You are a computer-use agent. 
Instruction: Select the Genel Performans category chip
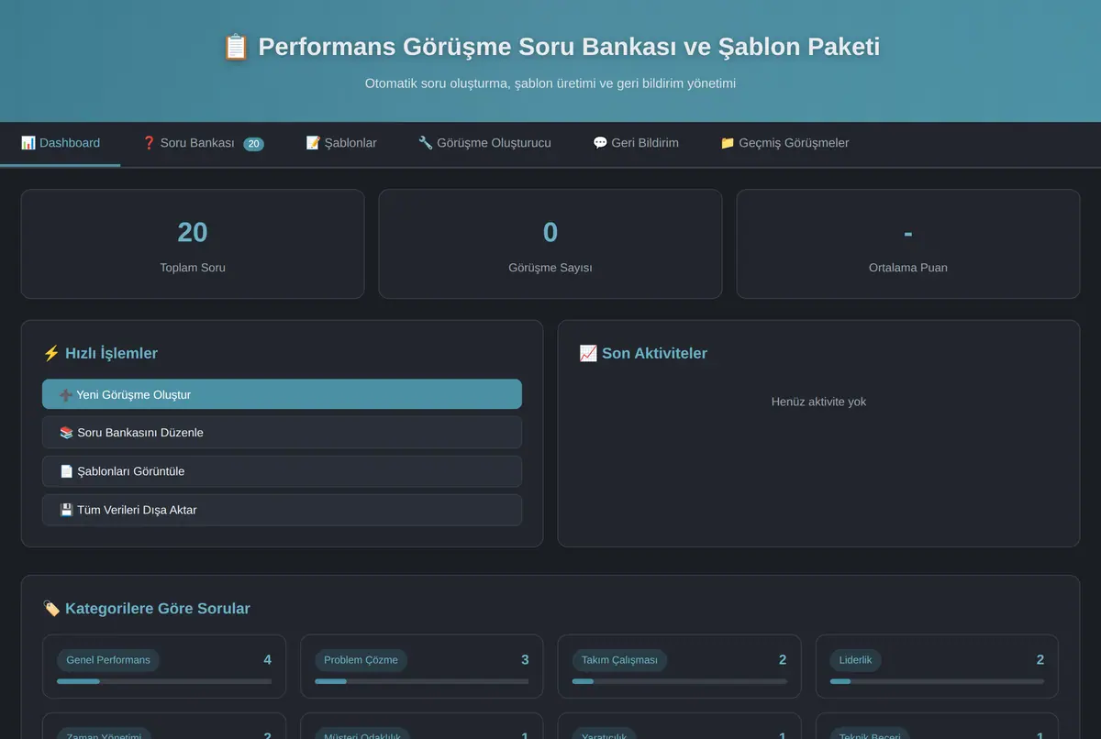[108, 660]
